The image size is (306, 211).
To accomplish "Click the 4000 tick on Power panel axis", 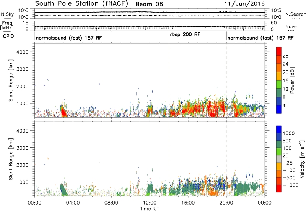I will point(22,52).
